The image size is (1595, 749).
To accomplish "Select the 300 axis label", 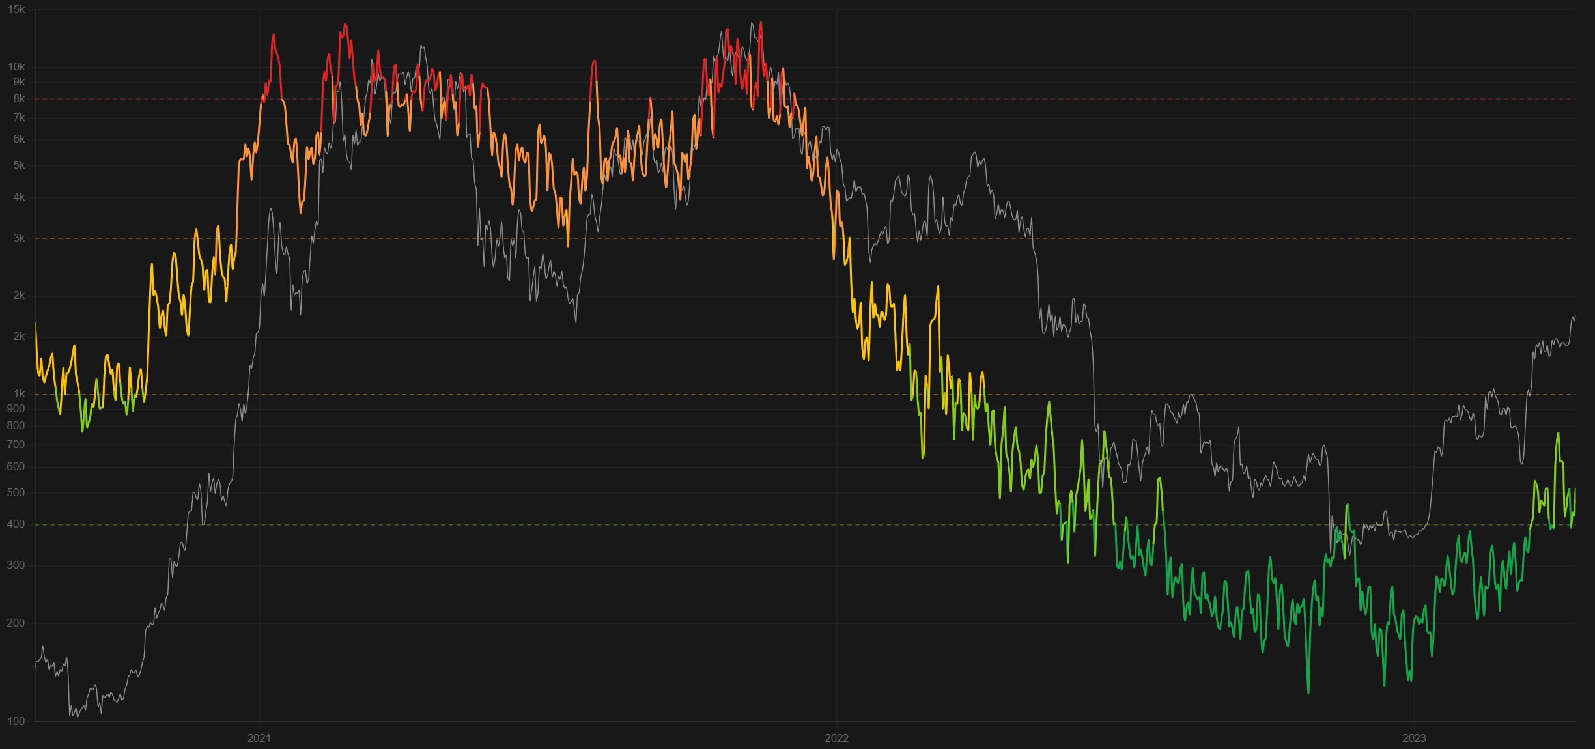I will 16,565.
